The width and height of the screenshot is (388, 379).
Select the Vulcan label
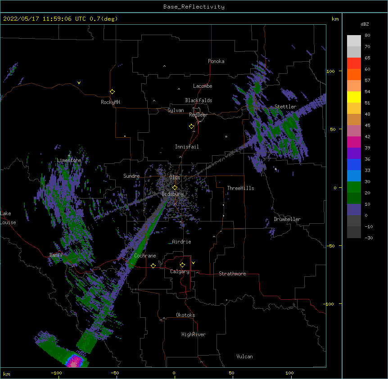point(244,356)
